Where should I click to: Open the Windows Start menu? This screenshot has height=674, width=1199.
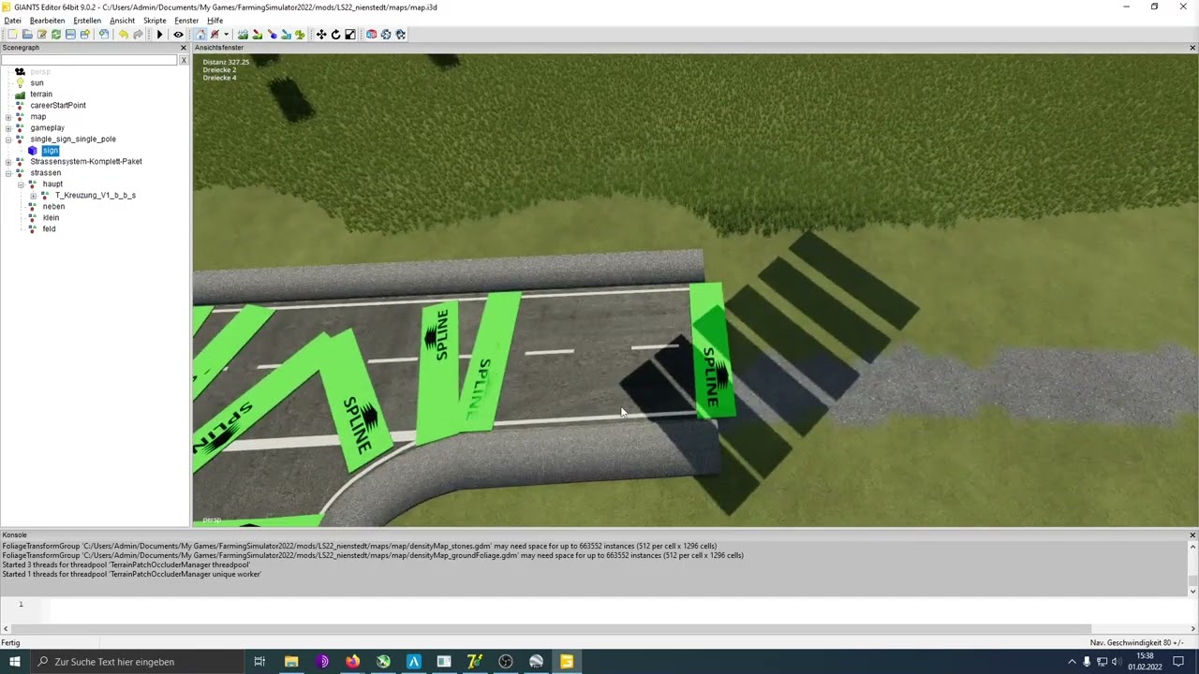pyautogui.click(x=15, y=662)
